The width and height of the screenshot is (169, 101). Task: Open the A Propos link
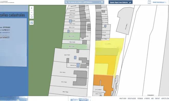click(147, 98)
